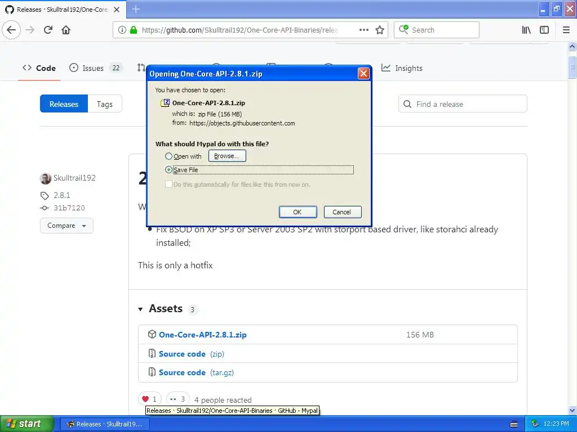This screenshot has height=432, width=577.
Task: Show site information icon in address bar
Action: point(122,30)
